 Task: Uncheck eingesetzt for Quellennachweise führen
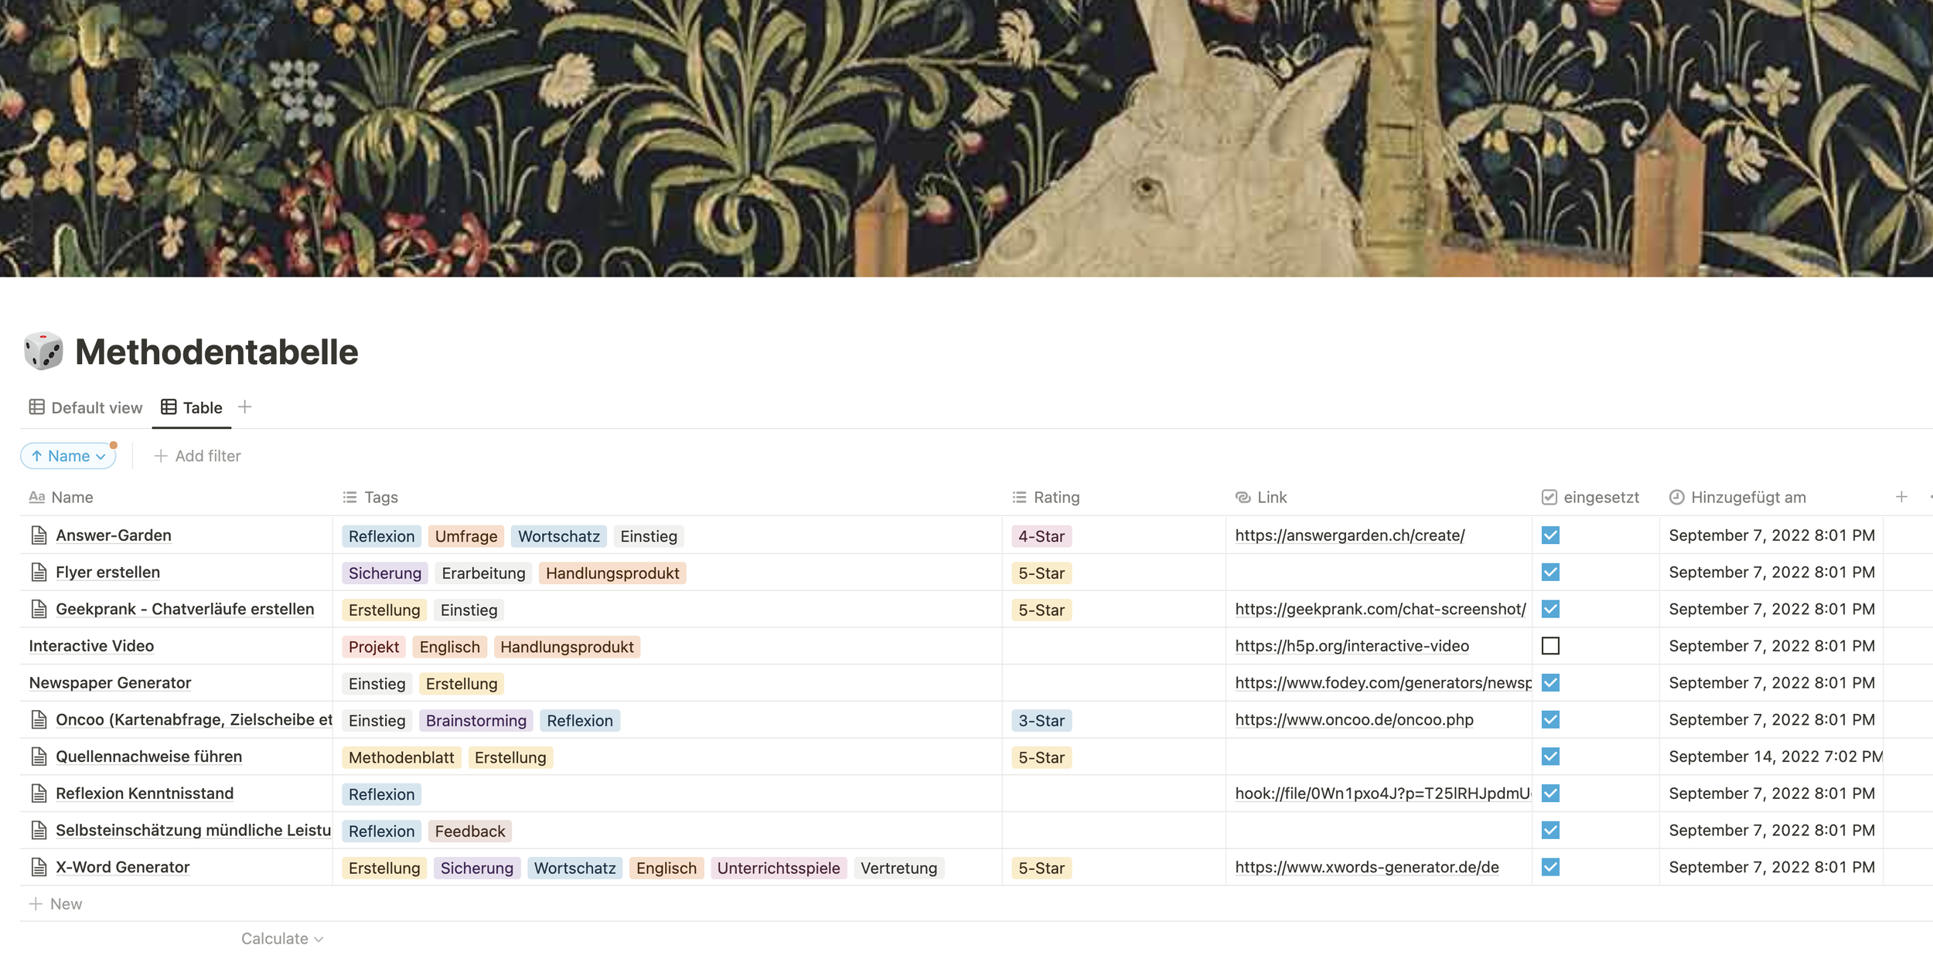(1549, 756)
